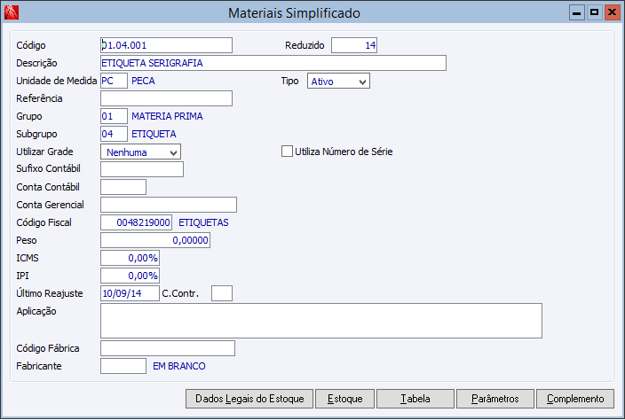Screen dimensions: 625x420
Task: Open Dados Legais do Estoque
Action: click(x=249, y=399)
